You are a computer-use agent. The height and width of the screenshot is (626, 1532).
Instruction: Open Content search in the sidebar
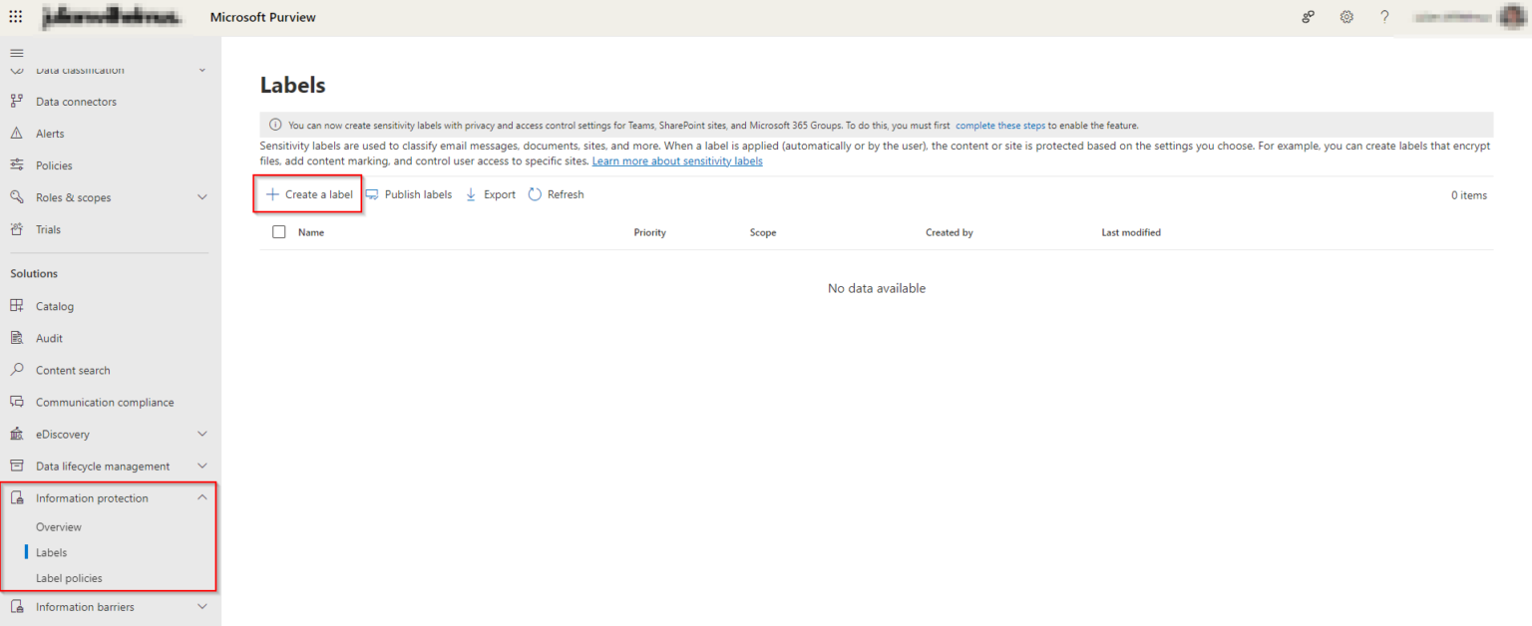tap(73, 370)
